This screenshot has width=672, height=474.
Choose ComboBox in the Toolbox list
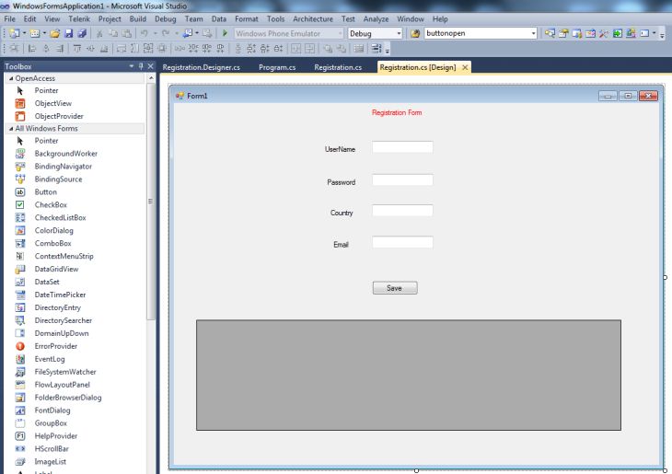(53, 243)
